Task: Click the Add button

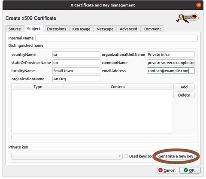Action: coord(184,87)
